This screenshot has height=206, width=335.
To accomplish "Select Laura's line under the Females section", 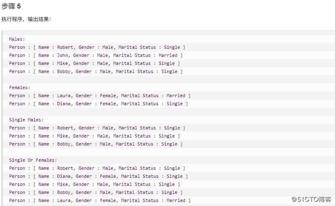I will pyautogui.click(x=100, y=96).
